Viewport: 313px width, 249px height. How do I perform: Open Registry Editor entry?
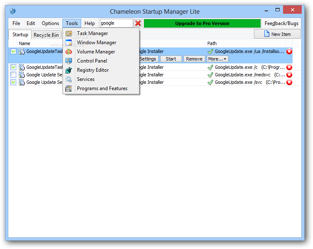click(x=101, y=70)
